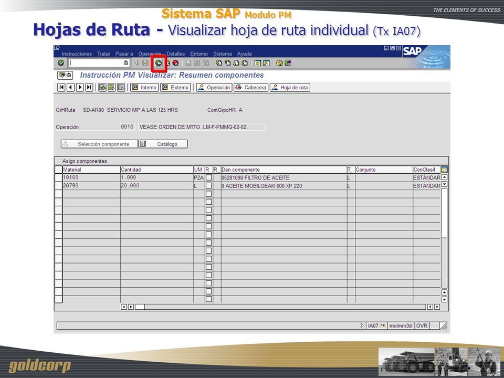Click the green checkmark Enter icon

click(x=61, y=63)
